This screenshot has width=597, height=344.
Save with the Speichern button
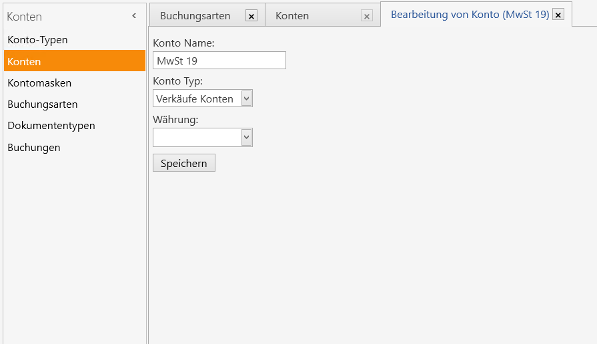pyautogui.click(x=184, y=163)
